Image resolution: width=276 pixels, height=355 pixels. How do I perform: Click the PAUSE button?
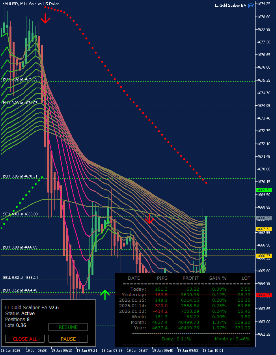68,339
